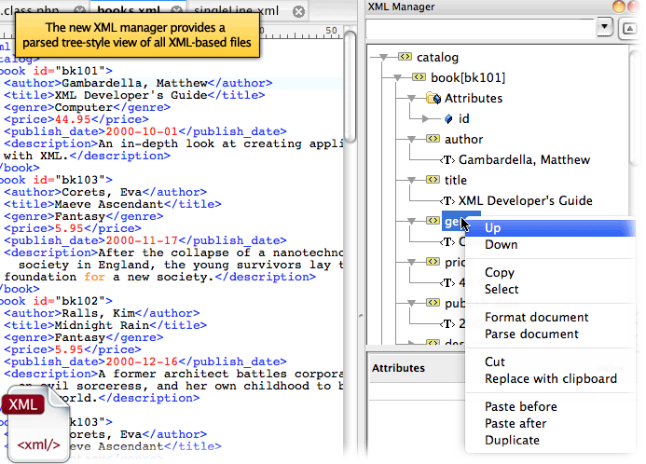Viewport: 646px width, 464px height.
Task: Select the id attribute row
Action: [463, 119]
